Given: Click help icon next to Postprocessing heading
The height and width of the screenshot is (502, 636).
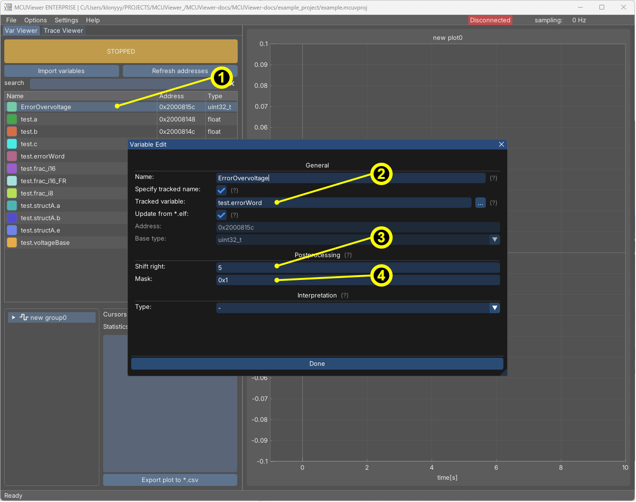Looking at the screenshot, I should pos(348,255).
